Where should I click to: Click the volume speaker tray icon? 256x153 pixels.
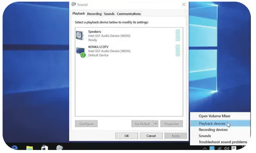[x=227, y=148]
